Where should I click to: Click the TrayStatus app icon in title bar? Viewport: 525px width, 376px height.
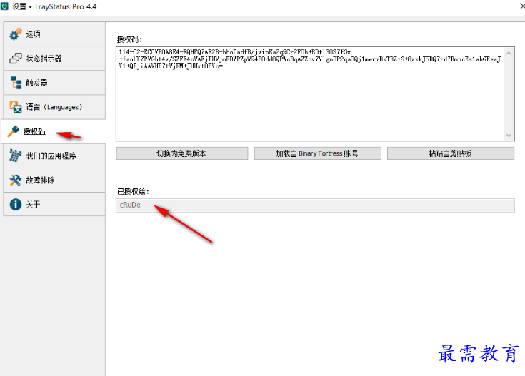(x=4, y=6)
